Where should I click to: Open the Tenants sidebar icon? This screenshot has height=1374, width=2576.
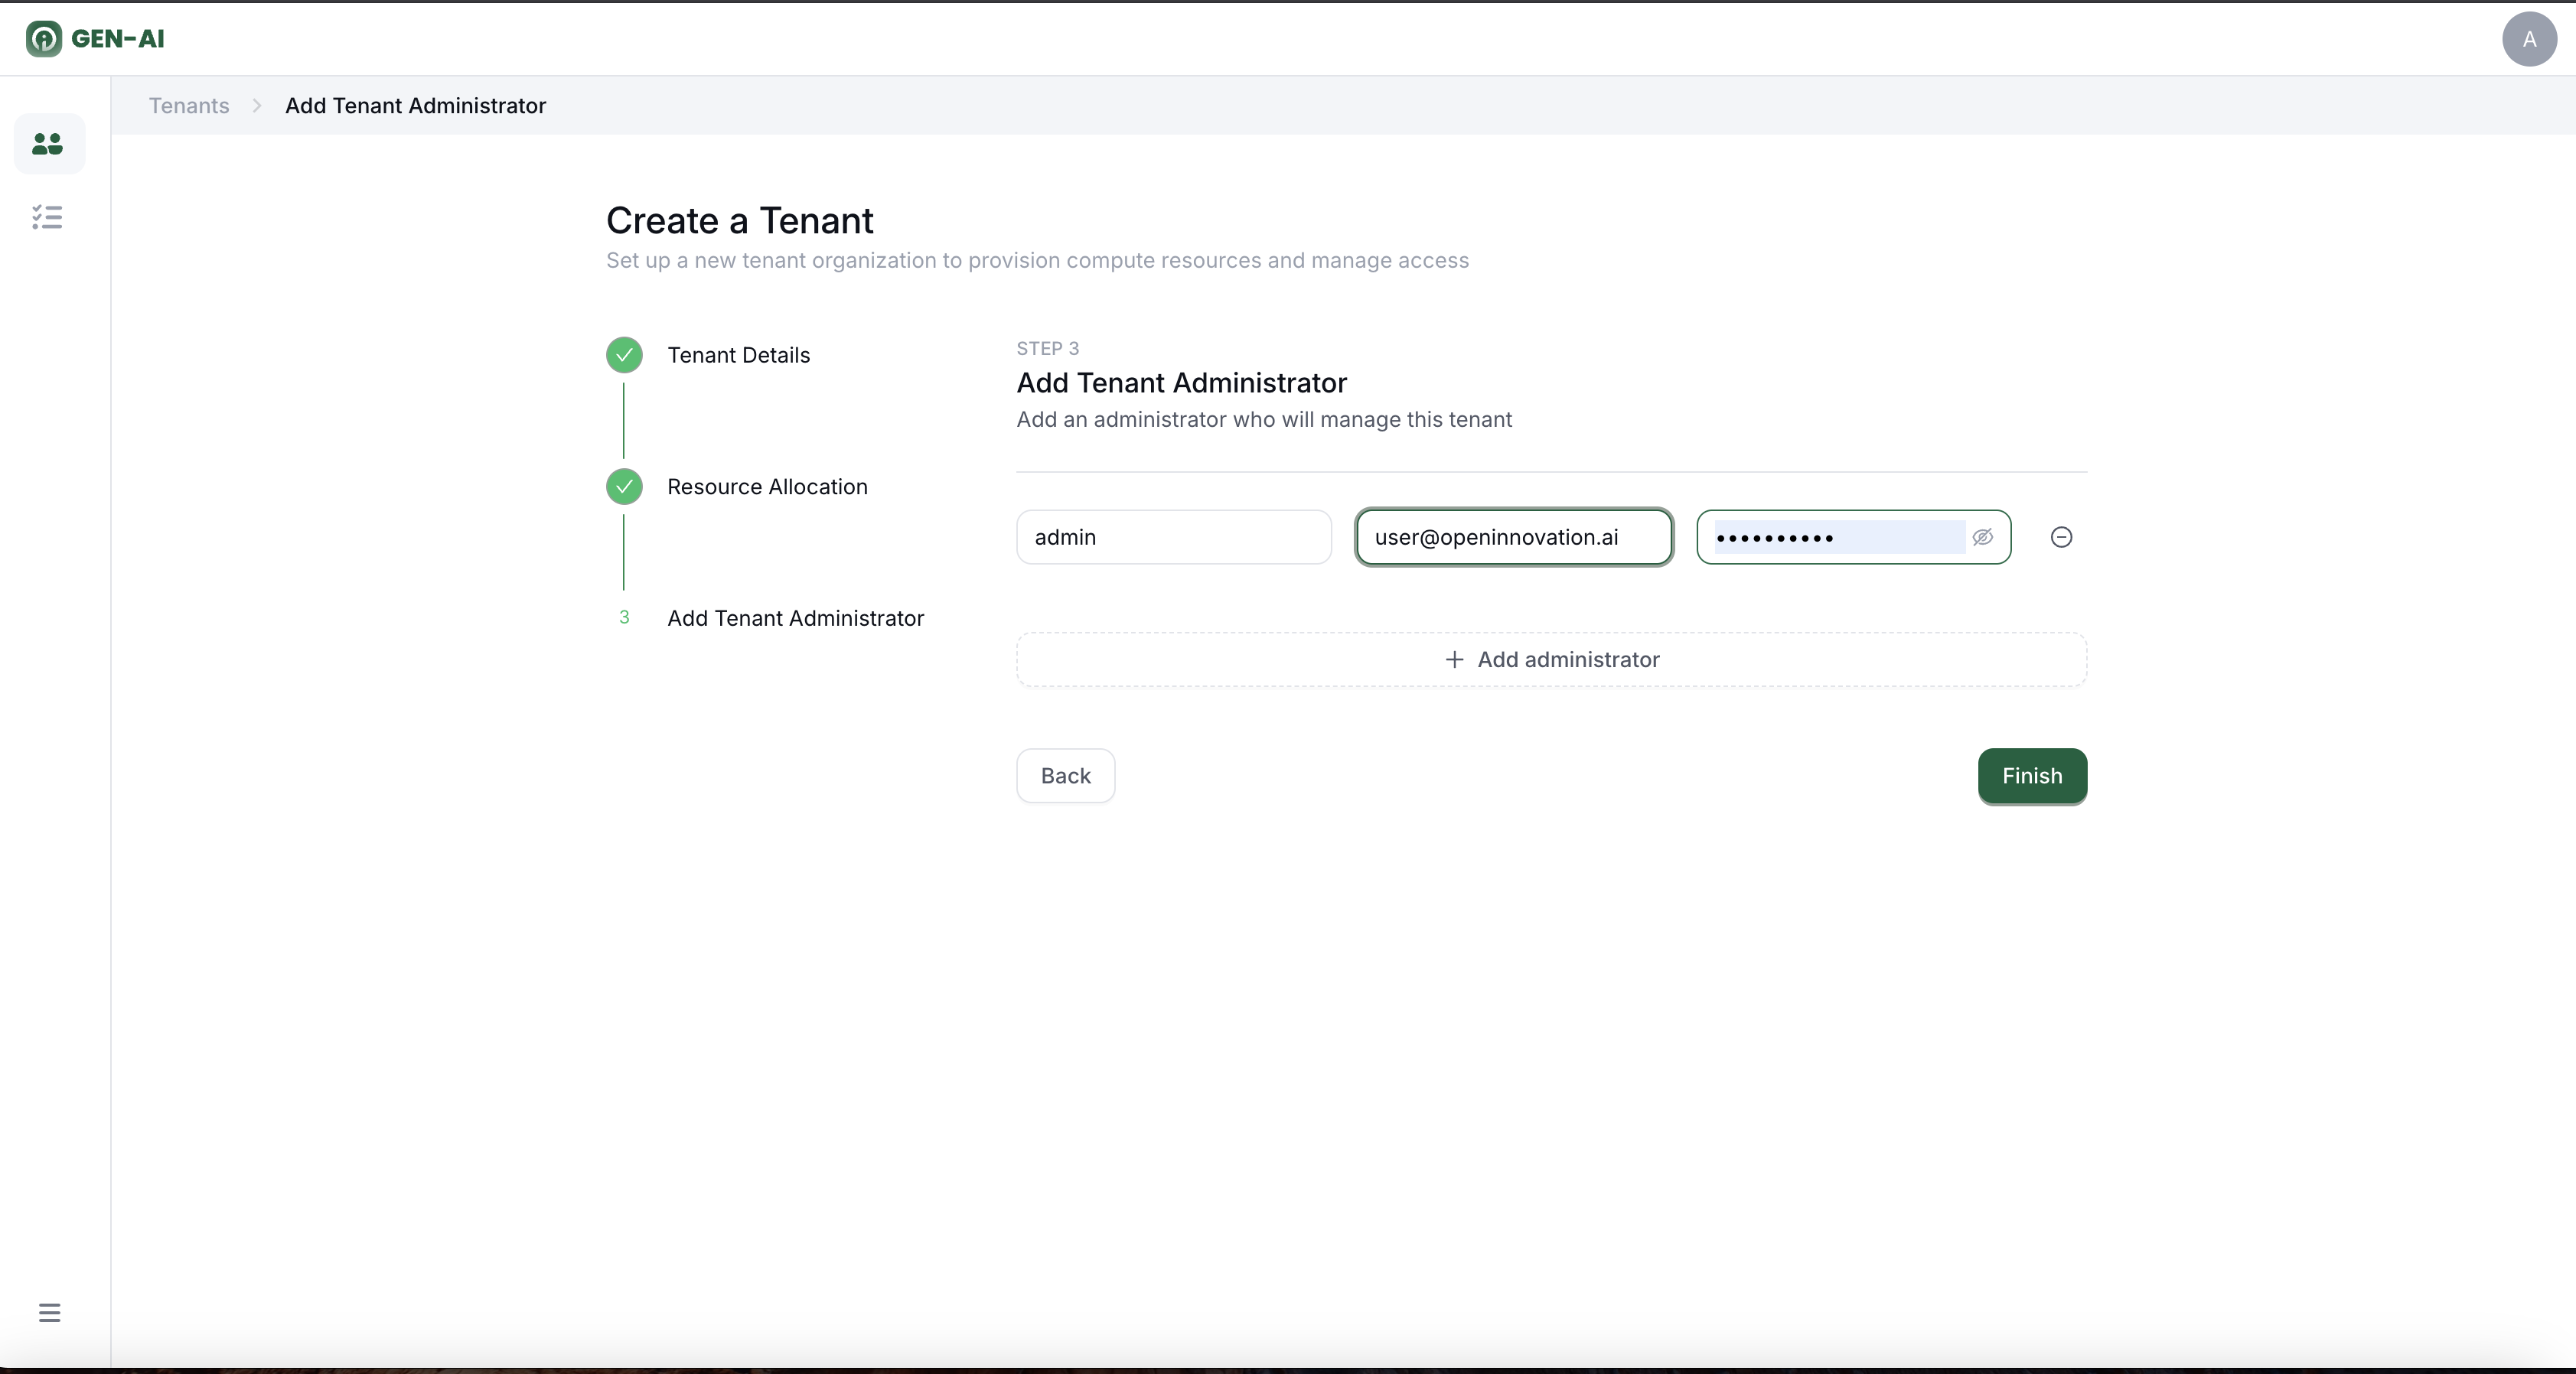click(47, 144)
